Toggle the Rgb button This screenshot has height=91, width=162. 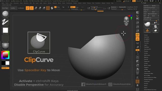pyautogui.click(x=63, y=7)
